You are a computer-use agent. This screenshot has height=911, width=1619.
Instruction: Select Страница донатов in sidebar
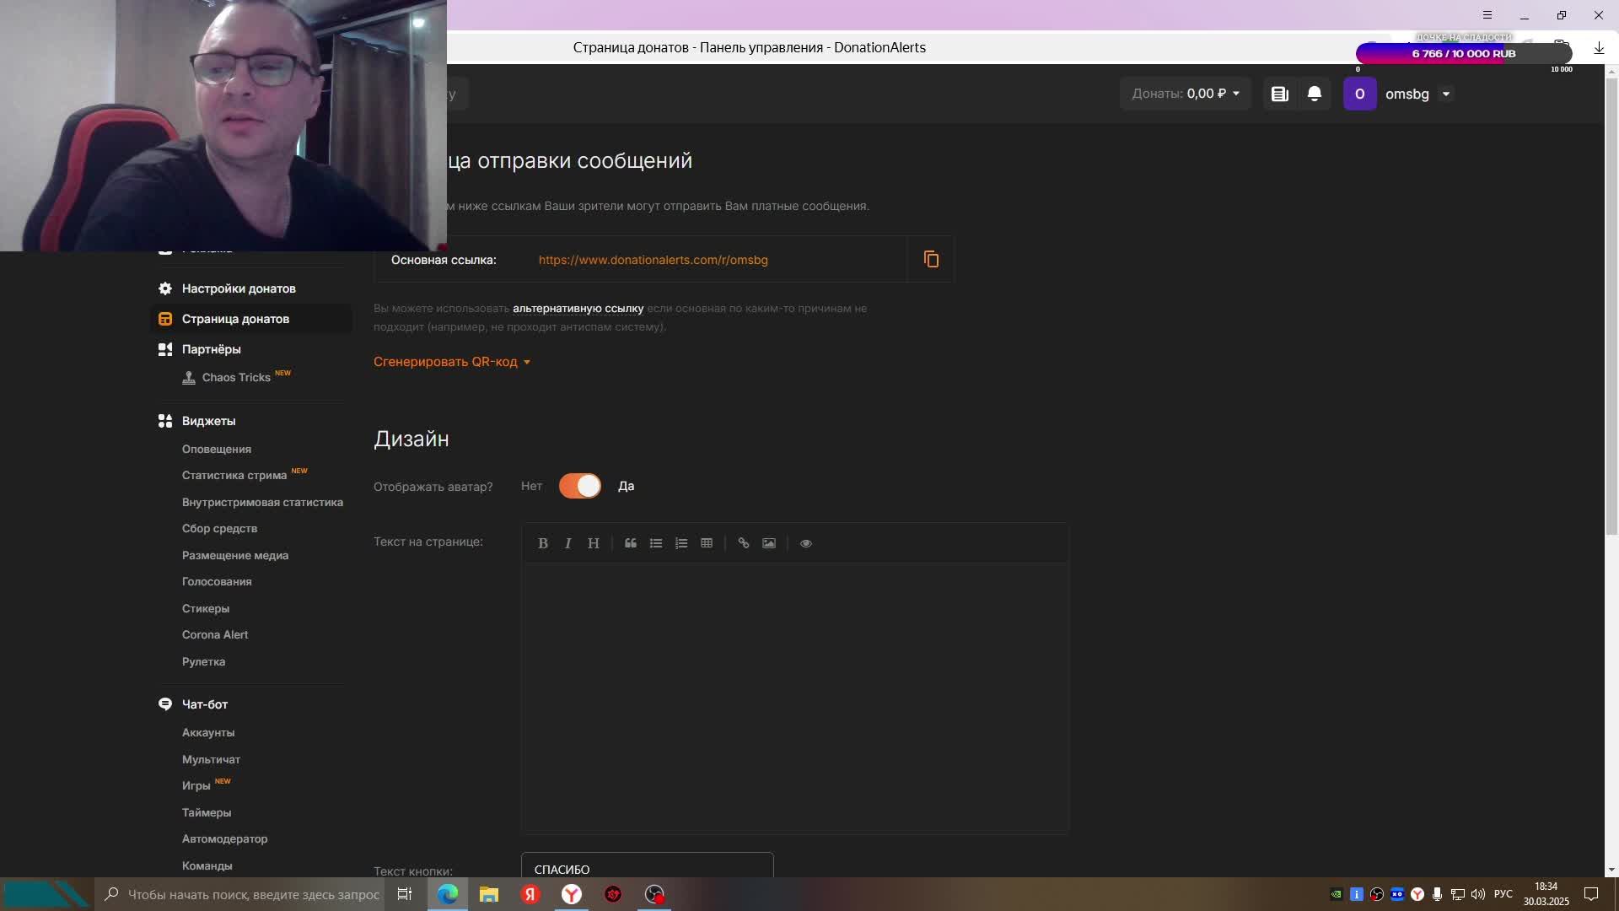(x=251, y=319)
